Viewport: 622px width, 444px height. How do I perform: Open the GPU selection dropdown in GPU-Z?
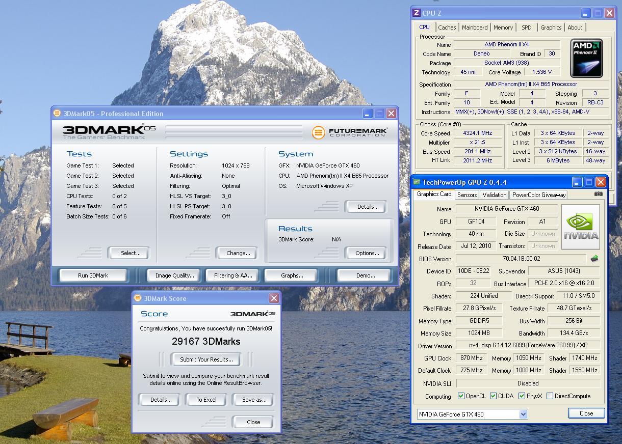(x=523, y=414)
